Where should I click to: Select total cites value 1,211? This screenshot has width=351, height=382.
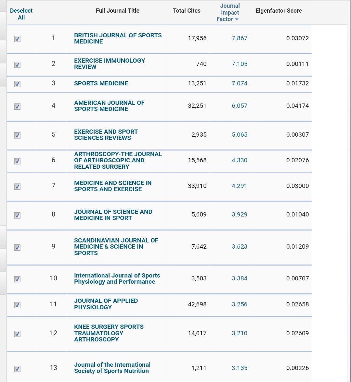click(199, 368)
